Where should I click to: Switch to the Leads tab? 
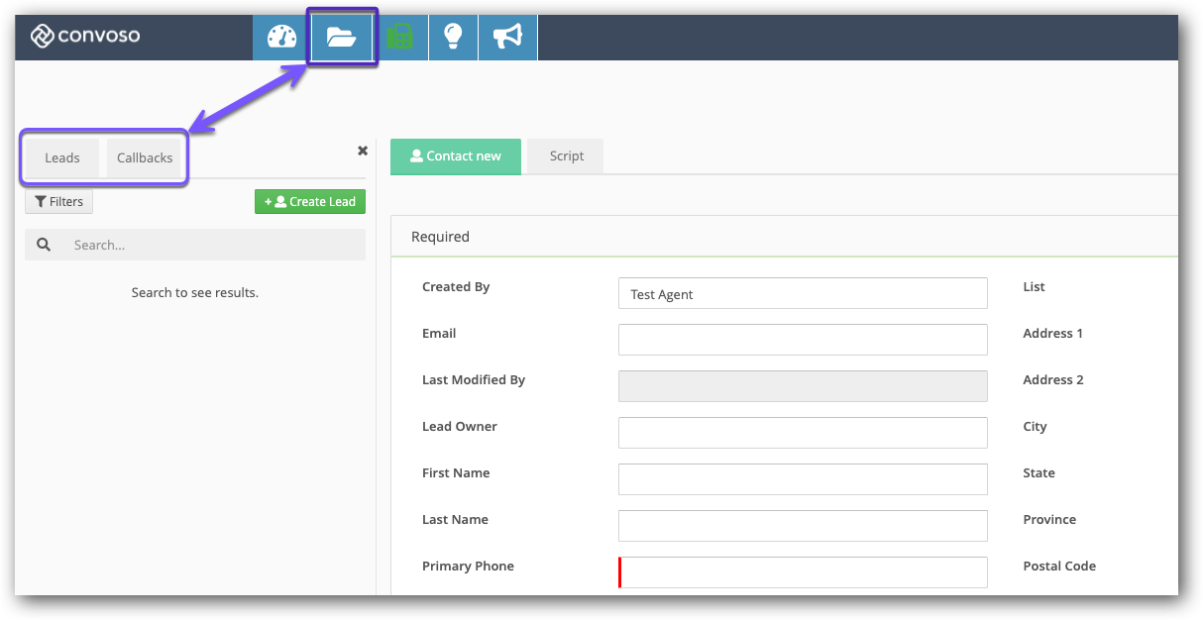(62, 158)
